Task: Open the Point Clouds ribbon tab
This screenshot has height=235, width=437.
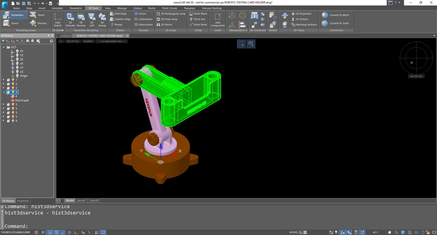Action: [170, 8]
